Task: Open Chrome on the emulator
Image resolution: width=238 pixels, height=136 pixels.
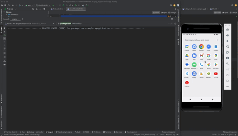Action: pyautogui.click(x=201, y=46)
